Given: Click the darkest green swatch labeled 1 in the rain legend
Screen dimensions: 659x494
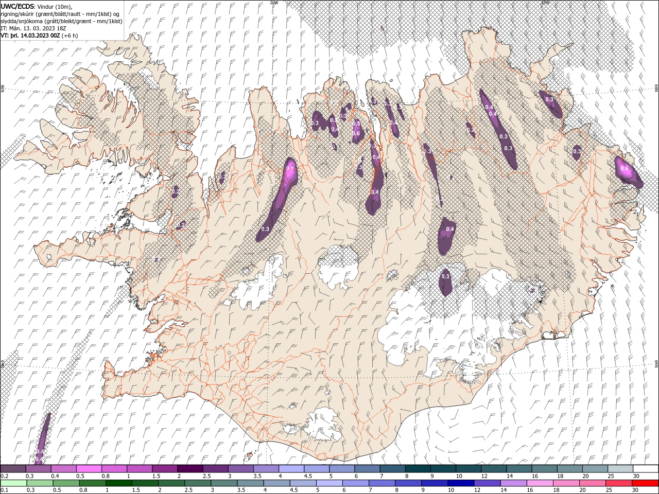Looking at the screenshot, I should (118, 483).
